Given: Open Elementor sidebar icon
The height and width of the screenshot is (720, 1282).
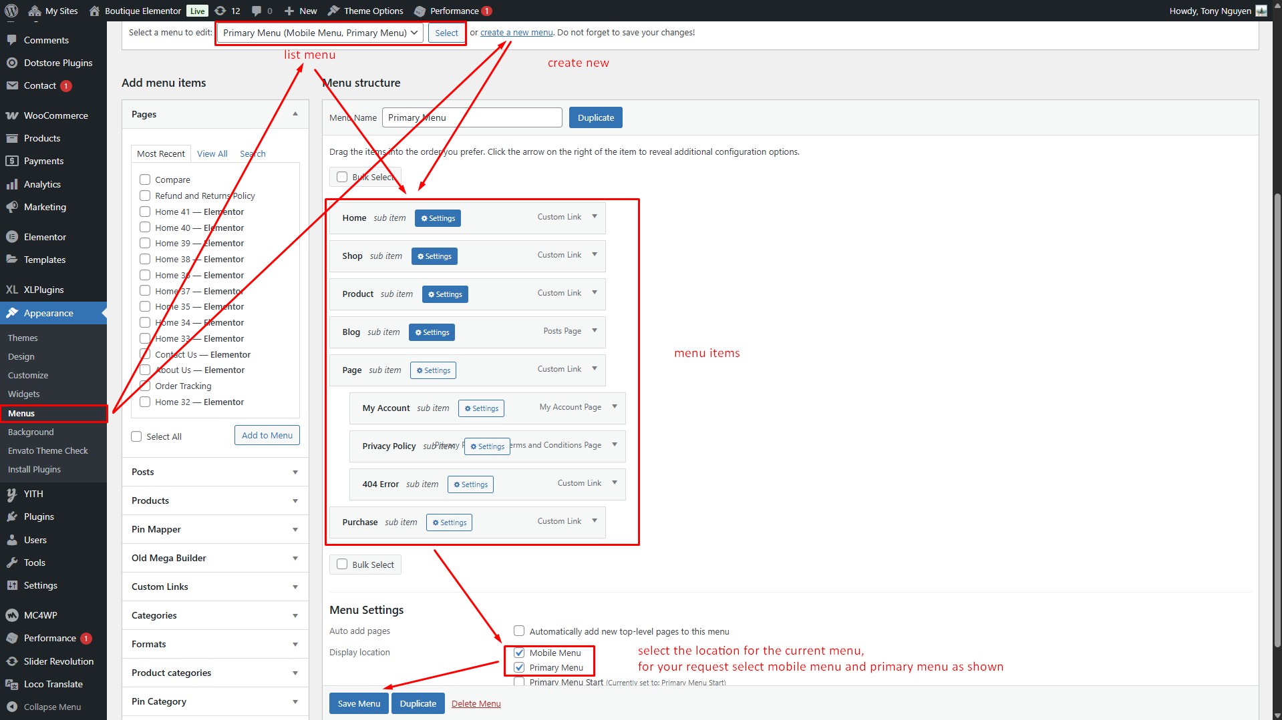Looking at the screenshot, I should pyautogui.click(x=12, y=237).
